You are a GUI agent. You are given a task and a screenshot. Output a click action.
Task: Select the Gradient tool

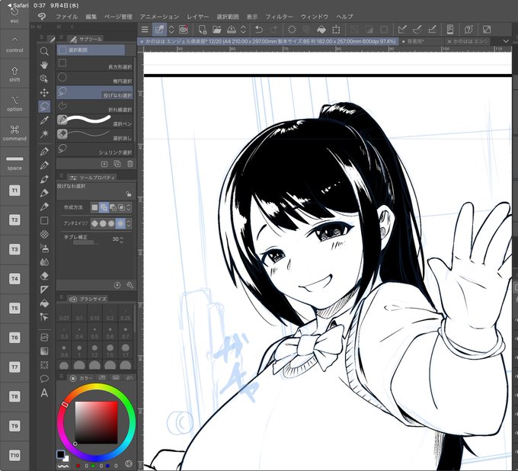(x=44, y=351)
